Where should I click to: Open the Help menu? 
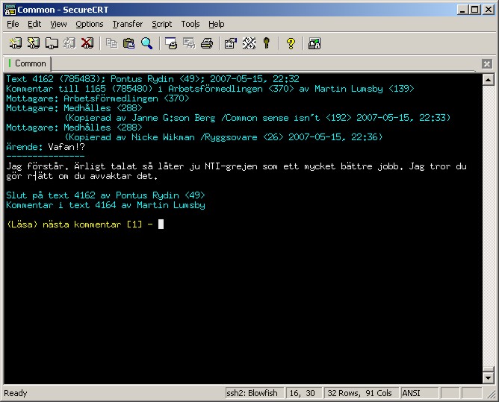(217, 24)
